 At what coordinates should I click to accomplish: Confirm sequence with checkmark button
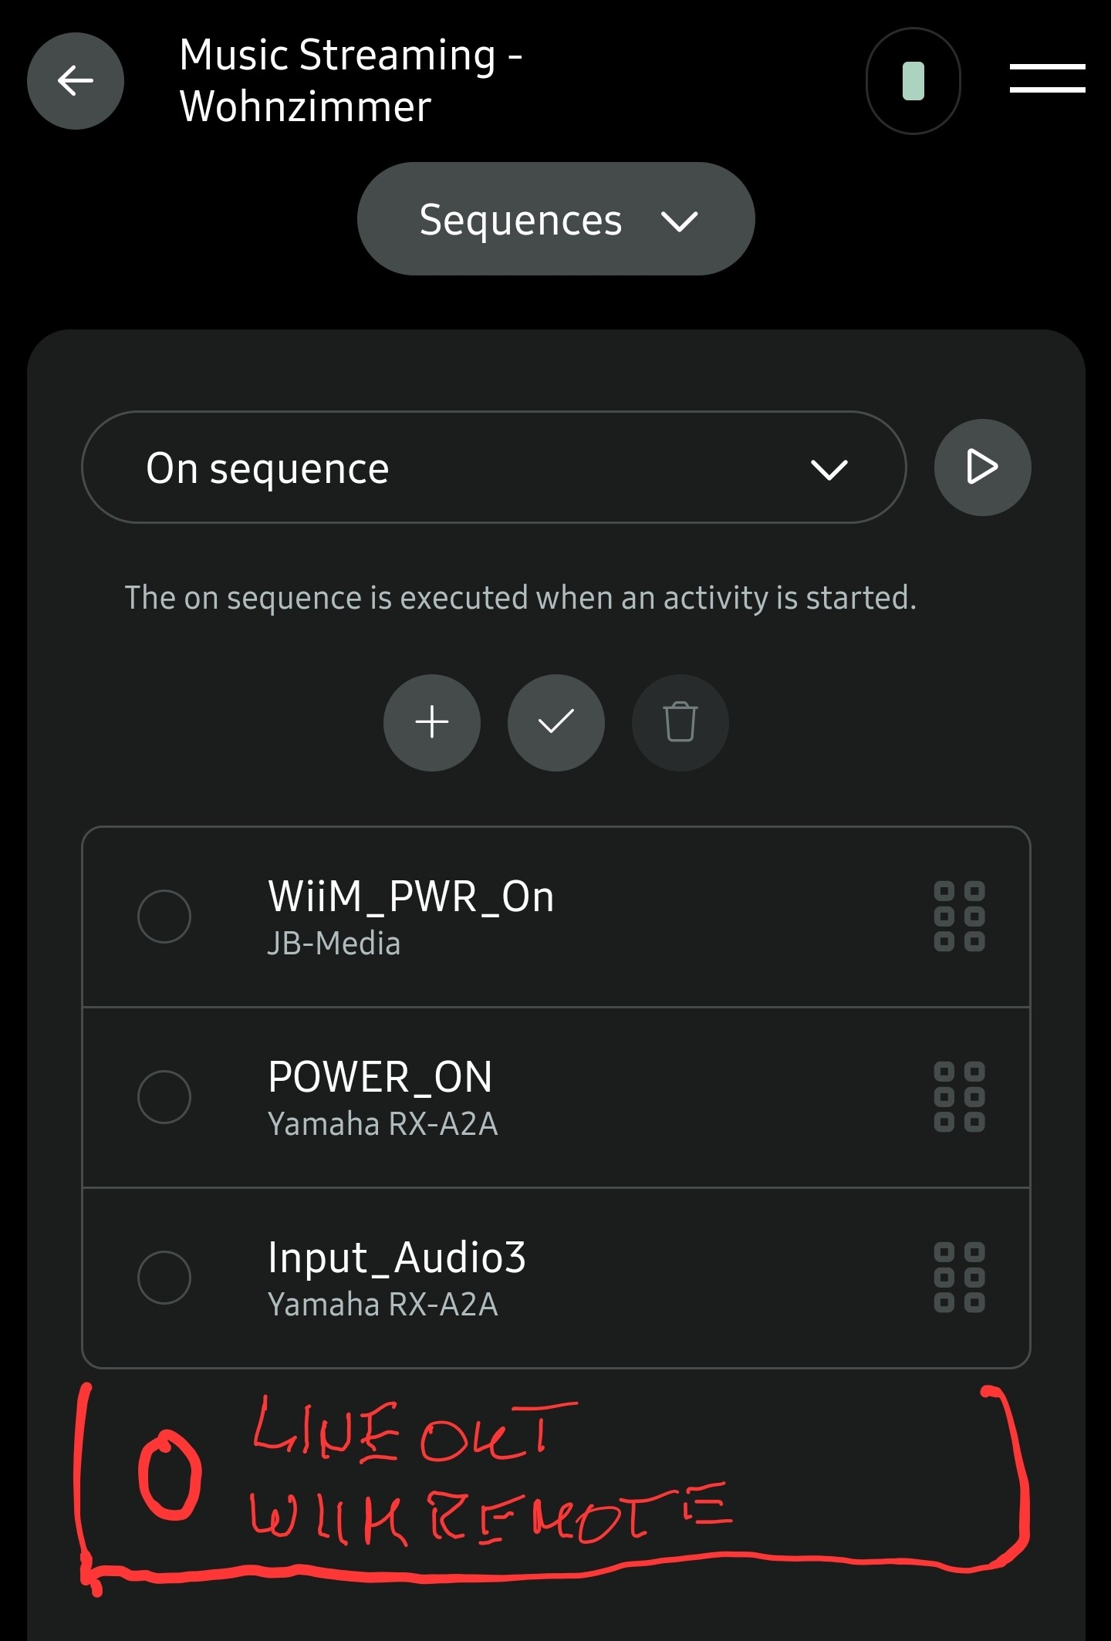tap(555, 723)
